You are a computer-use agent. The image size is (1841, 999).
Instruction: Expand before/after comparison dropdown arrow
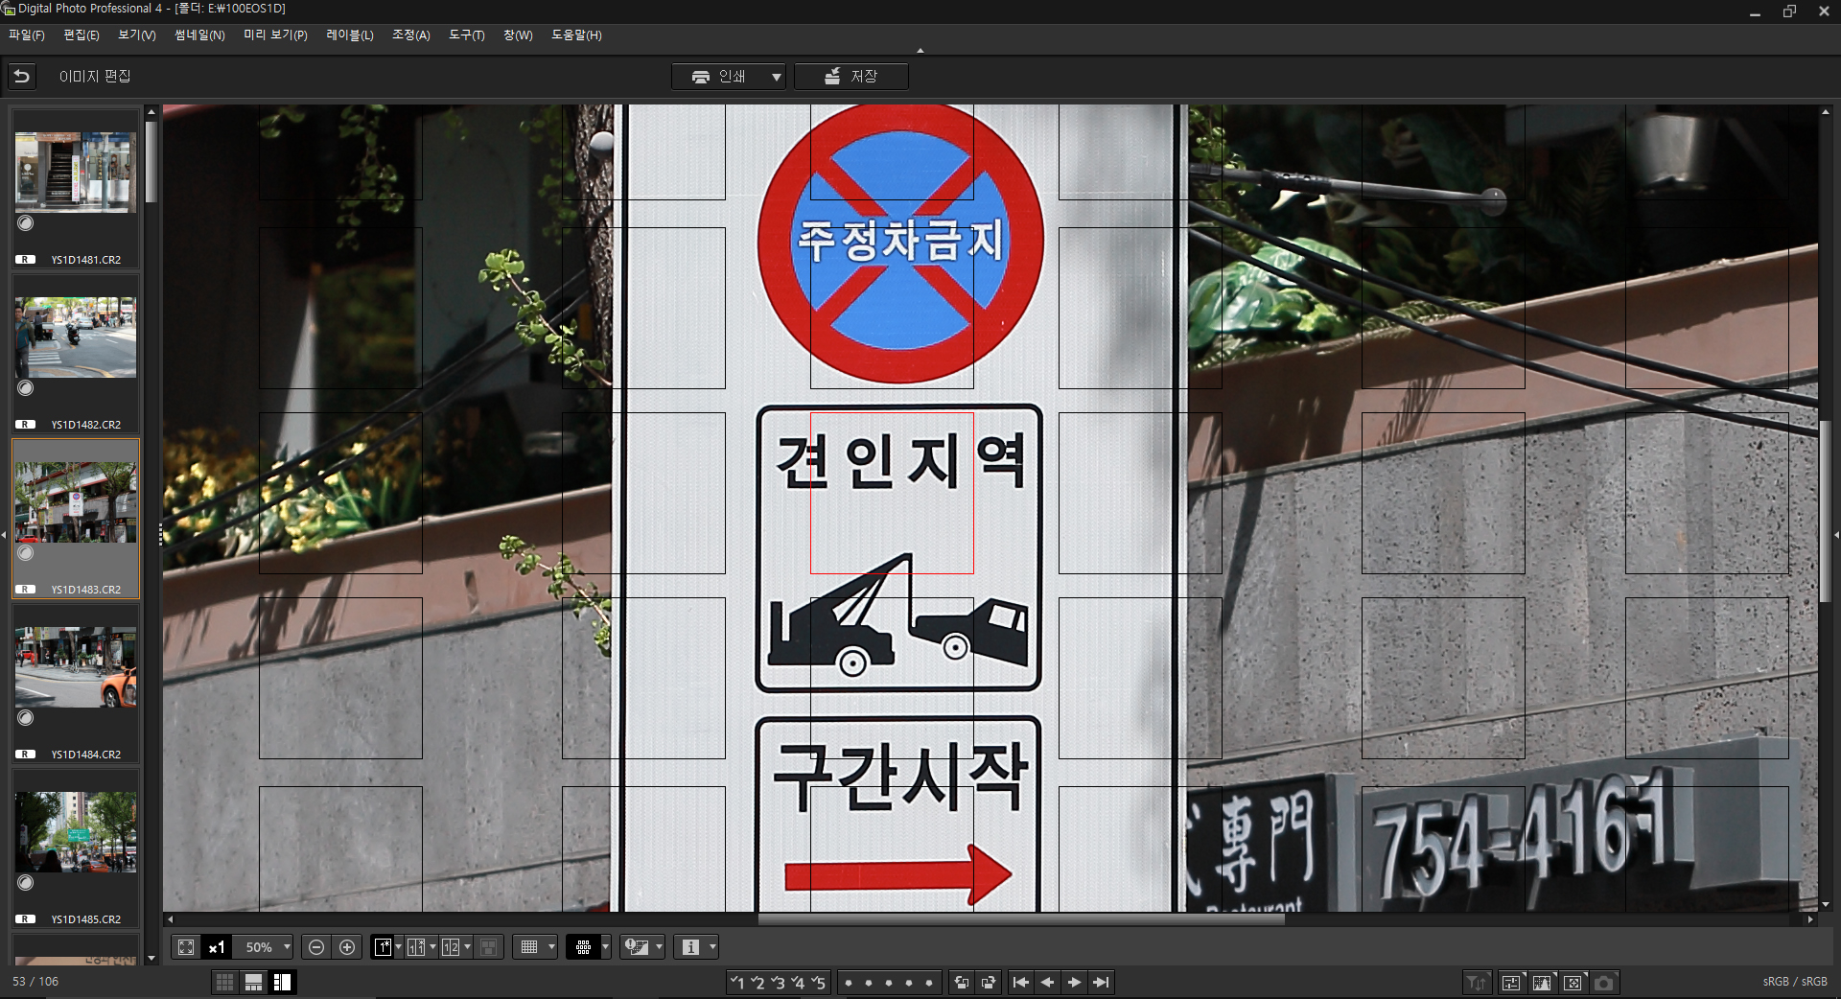coord(432,947)
